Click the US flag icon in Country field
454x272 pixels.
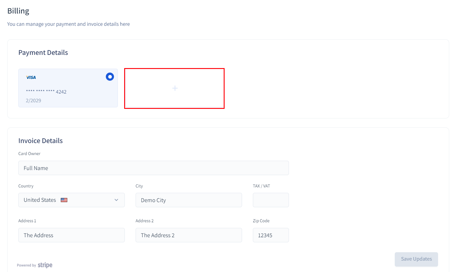pos(64,200)
